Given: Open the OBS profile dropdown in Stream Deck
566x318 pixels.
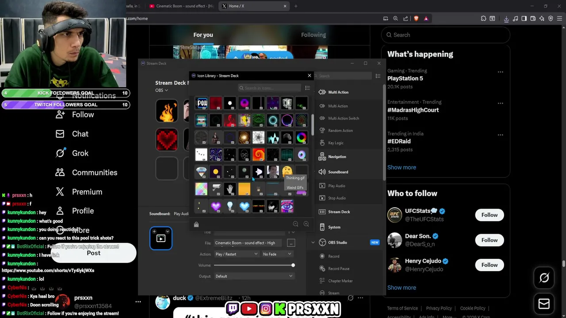Looking at the screenshot, I should (x=161, y=90).
